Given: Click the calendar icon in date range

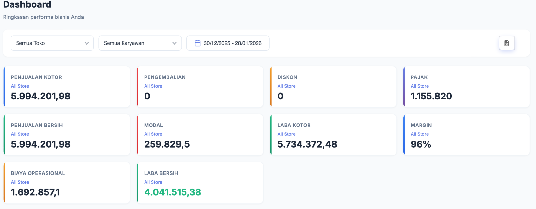Looking at the screenshot, I should (x=197, y=43).
